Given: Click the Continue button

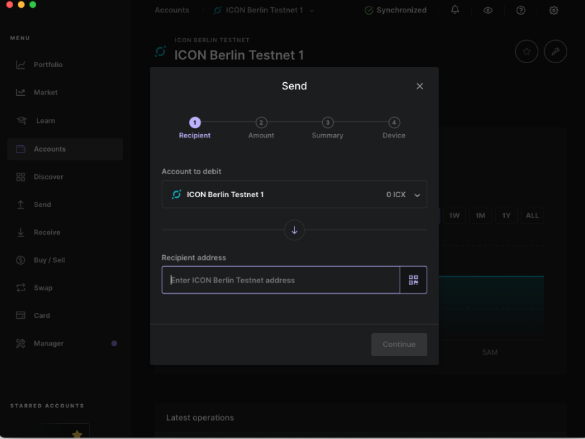Looking at the screenshot, I should point(399,344).
